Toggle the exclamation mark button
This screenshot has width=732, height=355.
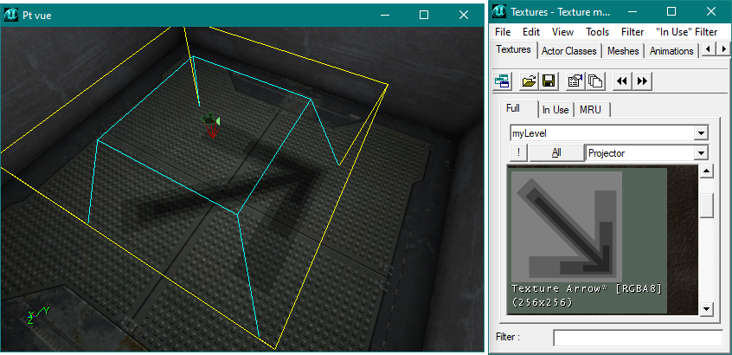click(517, 152)
